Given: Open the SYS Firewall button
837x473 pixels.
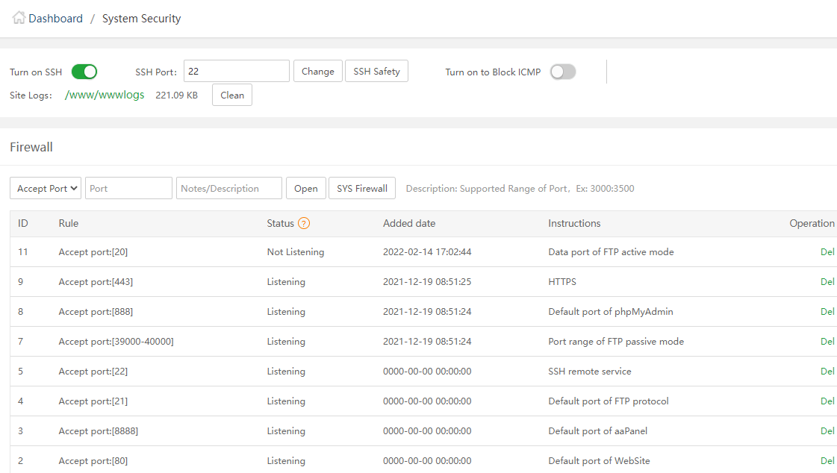Looking at the screenshot, I should [361, 189].
